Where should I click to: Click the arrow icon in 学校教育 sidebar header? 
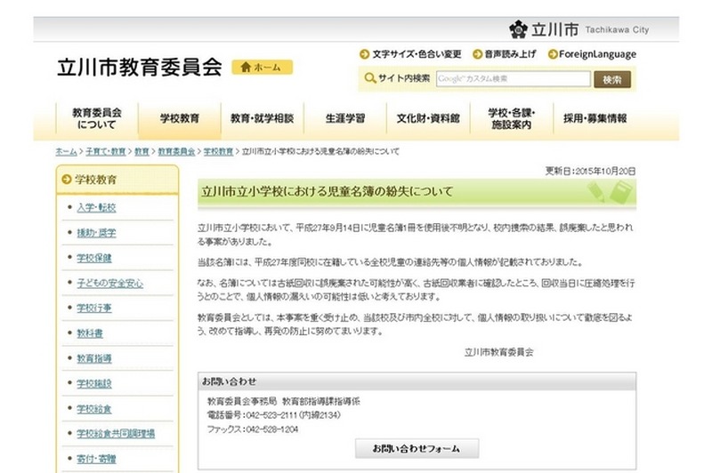click(x=67, y=180)
